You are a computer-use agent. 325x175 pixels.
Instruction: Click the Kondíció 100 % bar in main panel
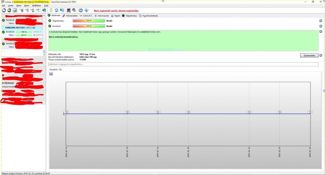pyautogui.click(x=89, y=26)
